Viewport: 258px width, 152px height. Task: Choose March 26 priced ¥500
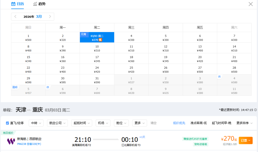(x=166, y=70)
